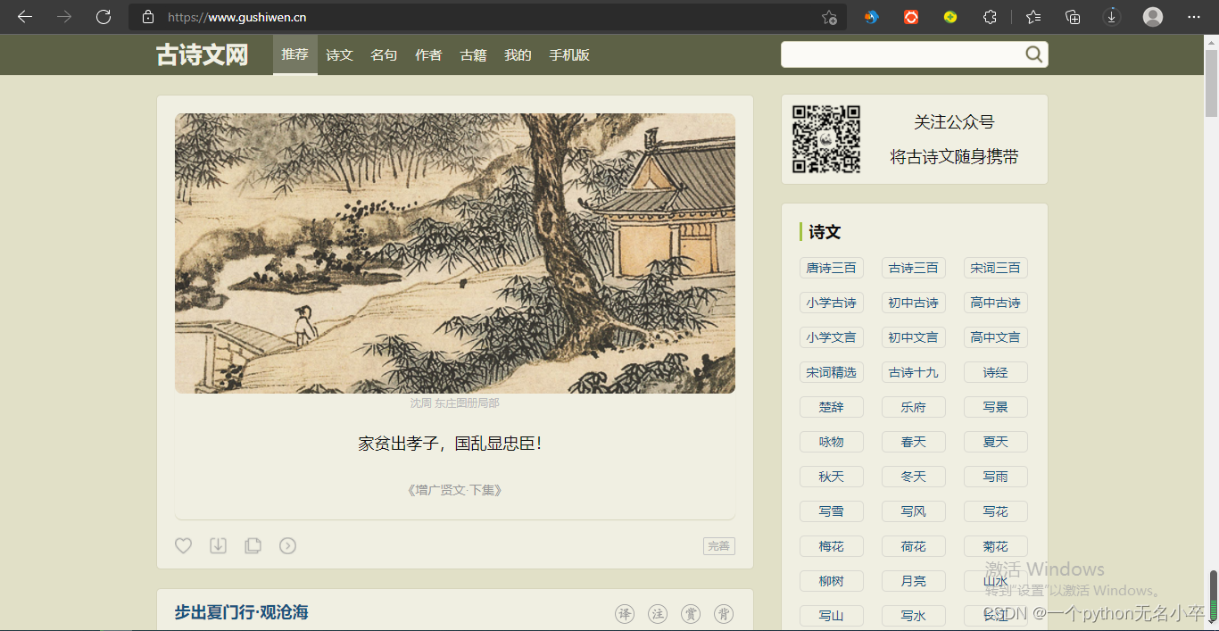Open the 诗文 navigation tab
This screenshot has height=631, width=1219.
pos(340,54)
